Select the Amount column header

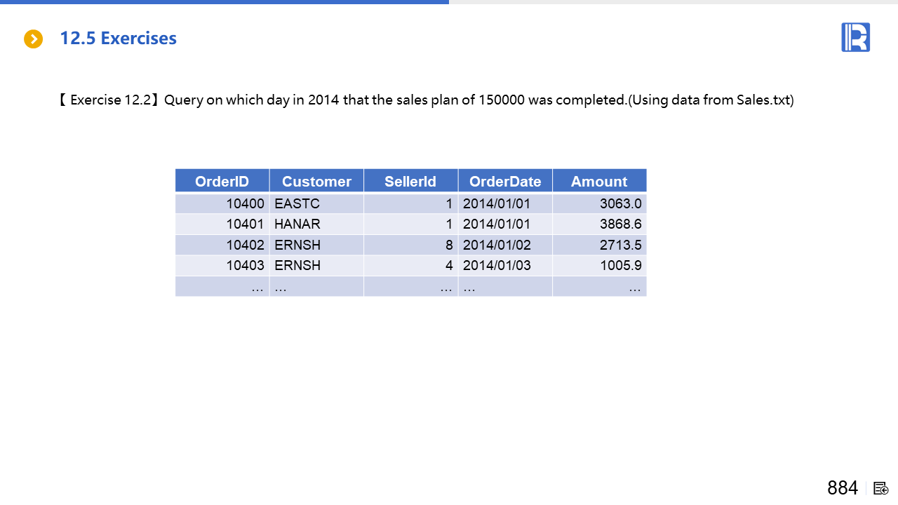pyautogui.click(x=599, y=182)
